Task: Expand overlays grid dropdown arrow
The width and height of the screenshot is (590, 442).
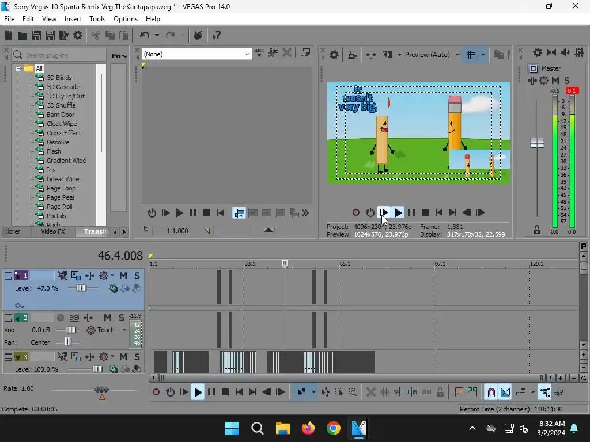Action: coord(483,55)
